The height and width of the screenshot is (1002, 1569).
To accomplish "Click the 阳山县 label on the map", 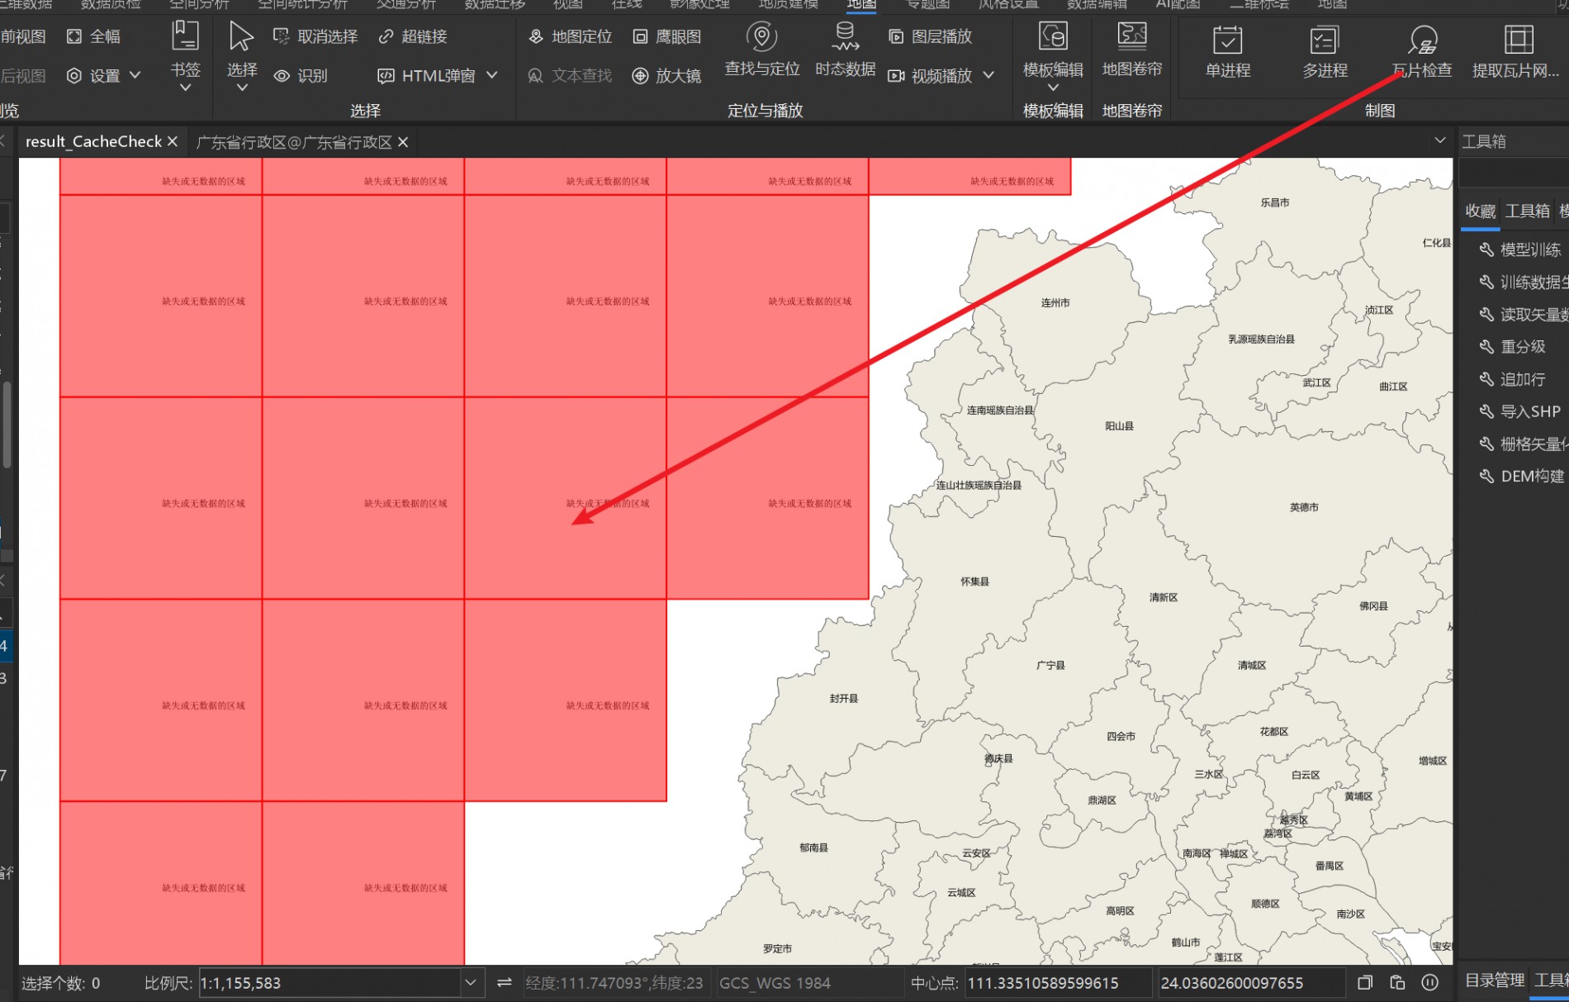I will (1120, 426).
